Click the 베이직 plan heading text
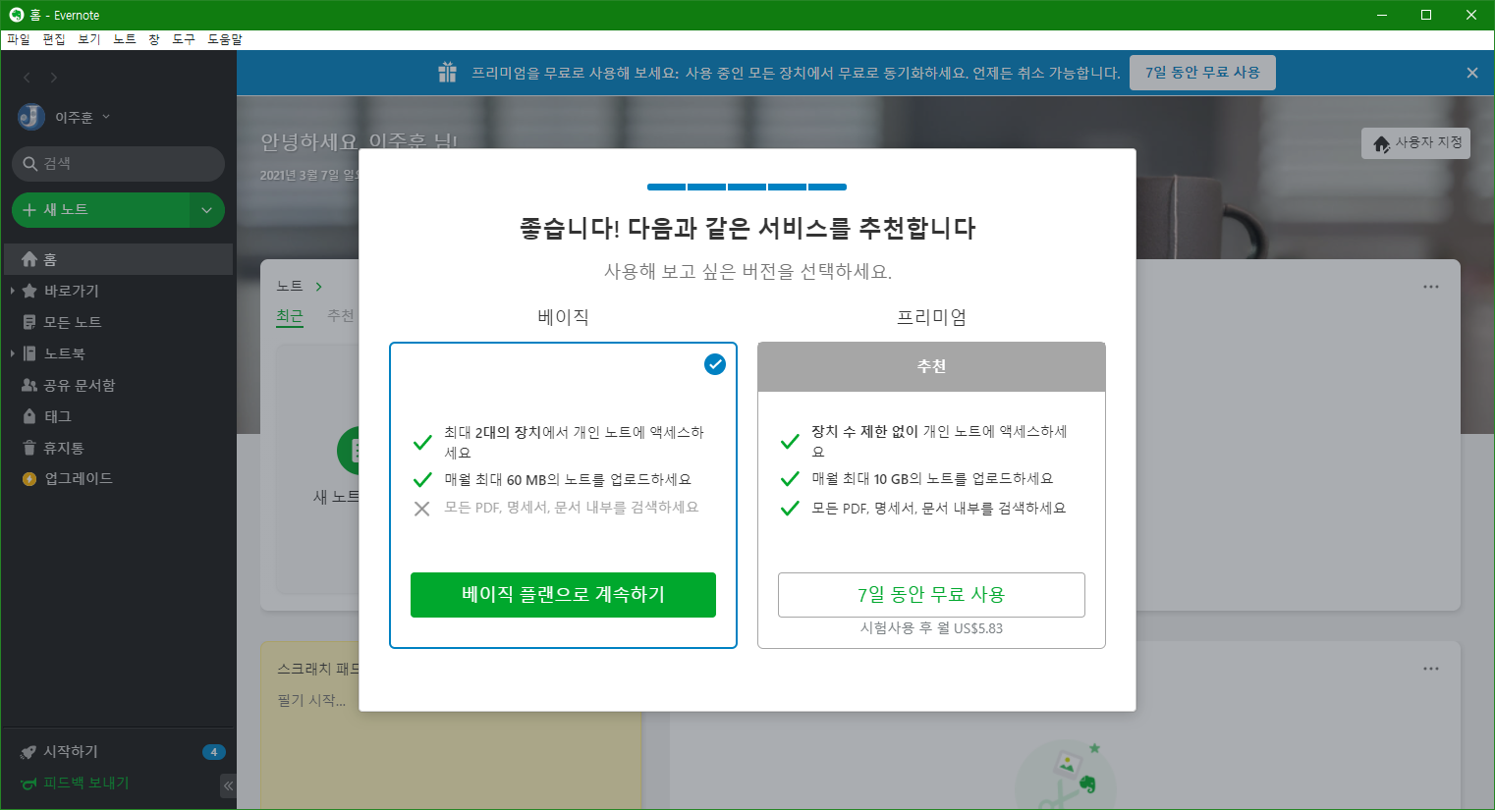1495x810 pixels. click(563, 317)
